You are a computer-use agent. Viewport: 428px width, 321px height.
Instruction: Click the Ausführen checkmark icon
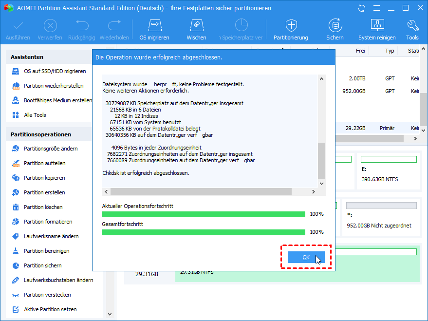pos(18,26)
